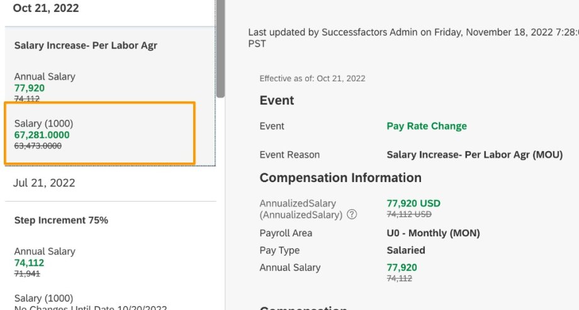This screenshot has height=310, width=579.
Task: Click the Salary (1000) label under Step Increment
Action: (44, 298)
